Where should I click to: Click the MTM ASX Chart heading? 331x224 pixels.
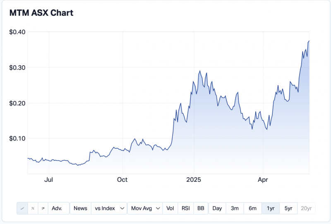click(x=41, y=13)
